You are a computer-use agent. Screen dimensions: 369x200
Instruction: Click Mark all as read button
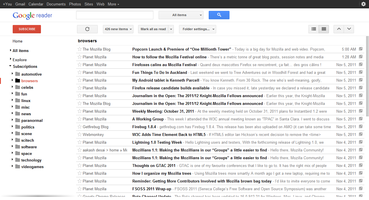(x=153, y=29)
